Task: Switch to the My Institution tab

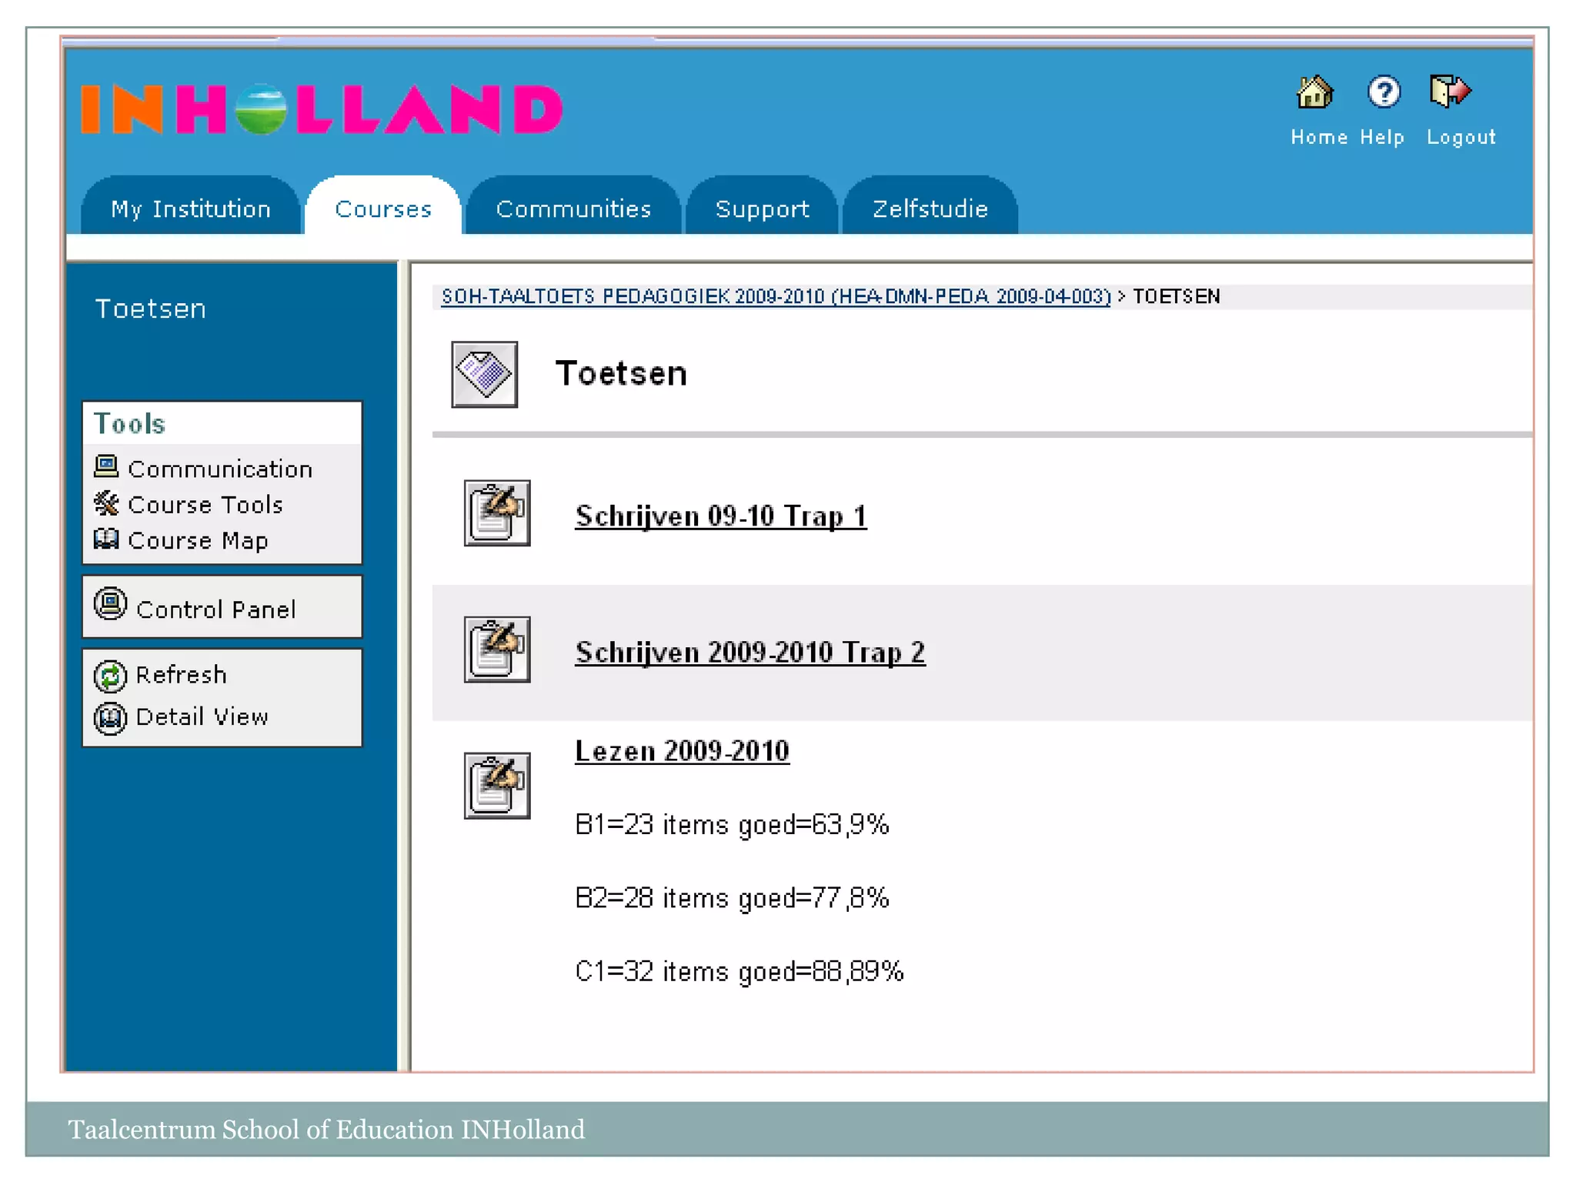Action: point(190,209)
